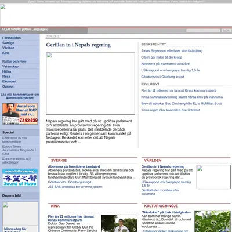Open Abonnera på framtidens tandvård in Senaste nytt

pos(165,64)
